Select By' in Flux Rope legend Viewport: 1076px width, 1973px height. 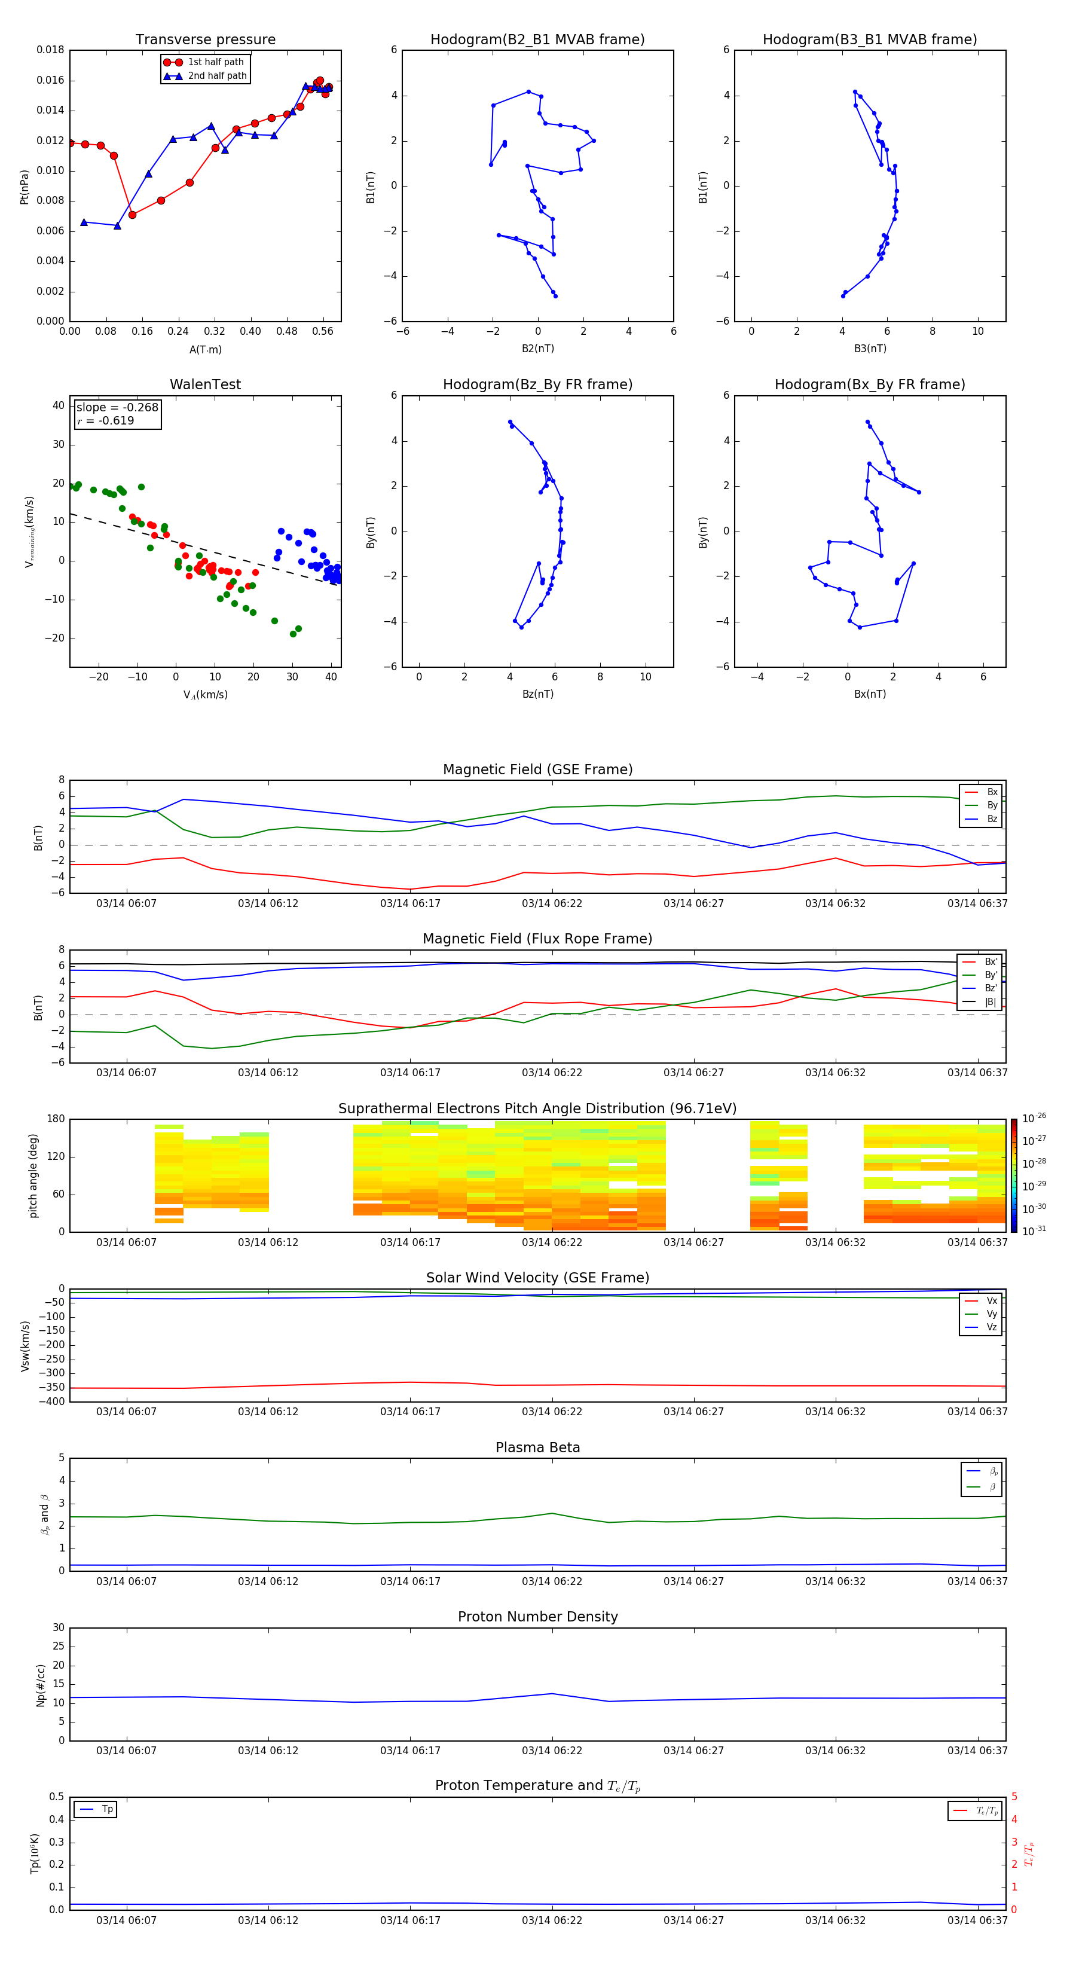[x=980, y=975]
